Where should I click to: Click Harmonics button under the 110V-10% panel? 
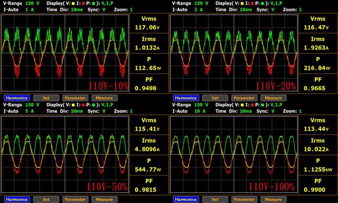[17, 98]
